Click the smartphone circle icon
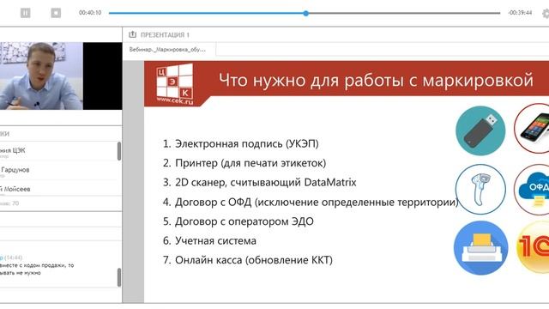549x309 pixels. tap(532, 128)
